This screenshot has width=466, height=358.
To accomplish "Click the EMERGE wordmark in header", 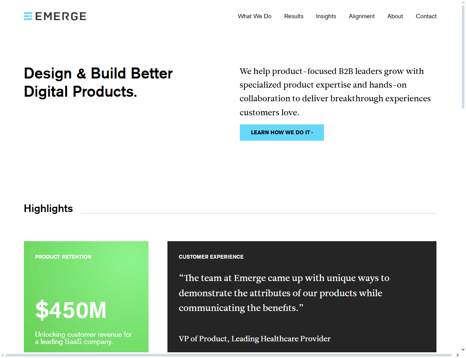I will click(61, 16).
